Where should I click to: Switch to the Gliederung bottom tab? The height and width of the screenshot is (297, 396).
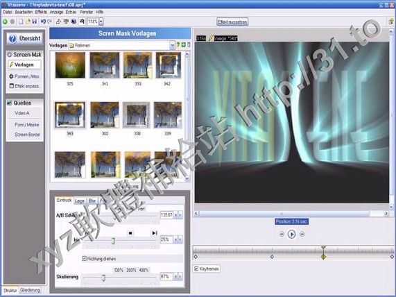click(x=30, y=290)
